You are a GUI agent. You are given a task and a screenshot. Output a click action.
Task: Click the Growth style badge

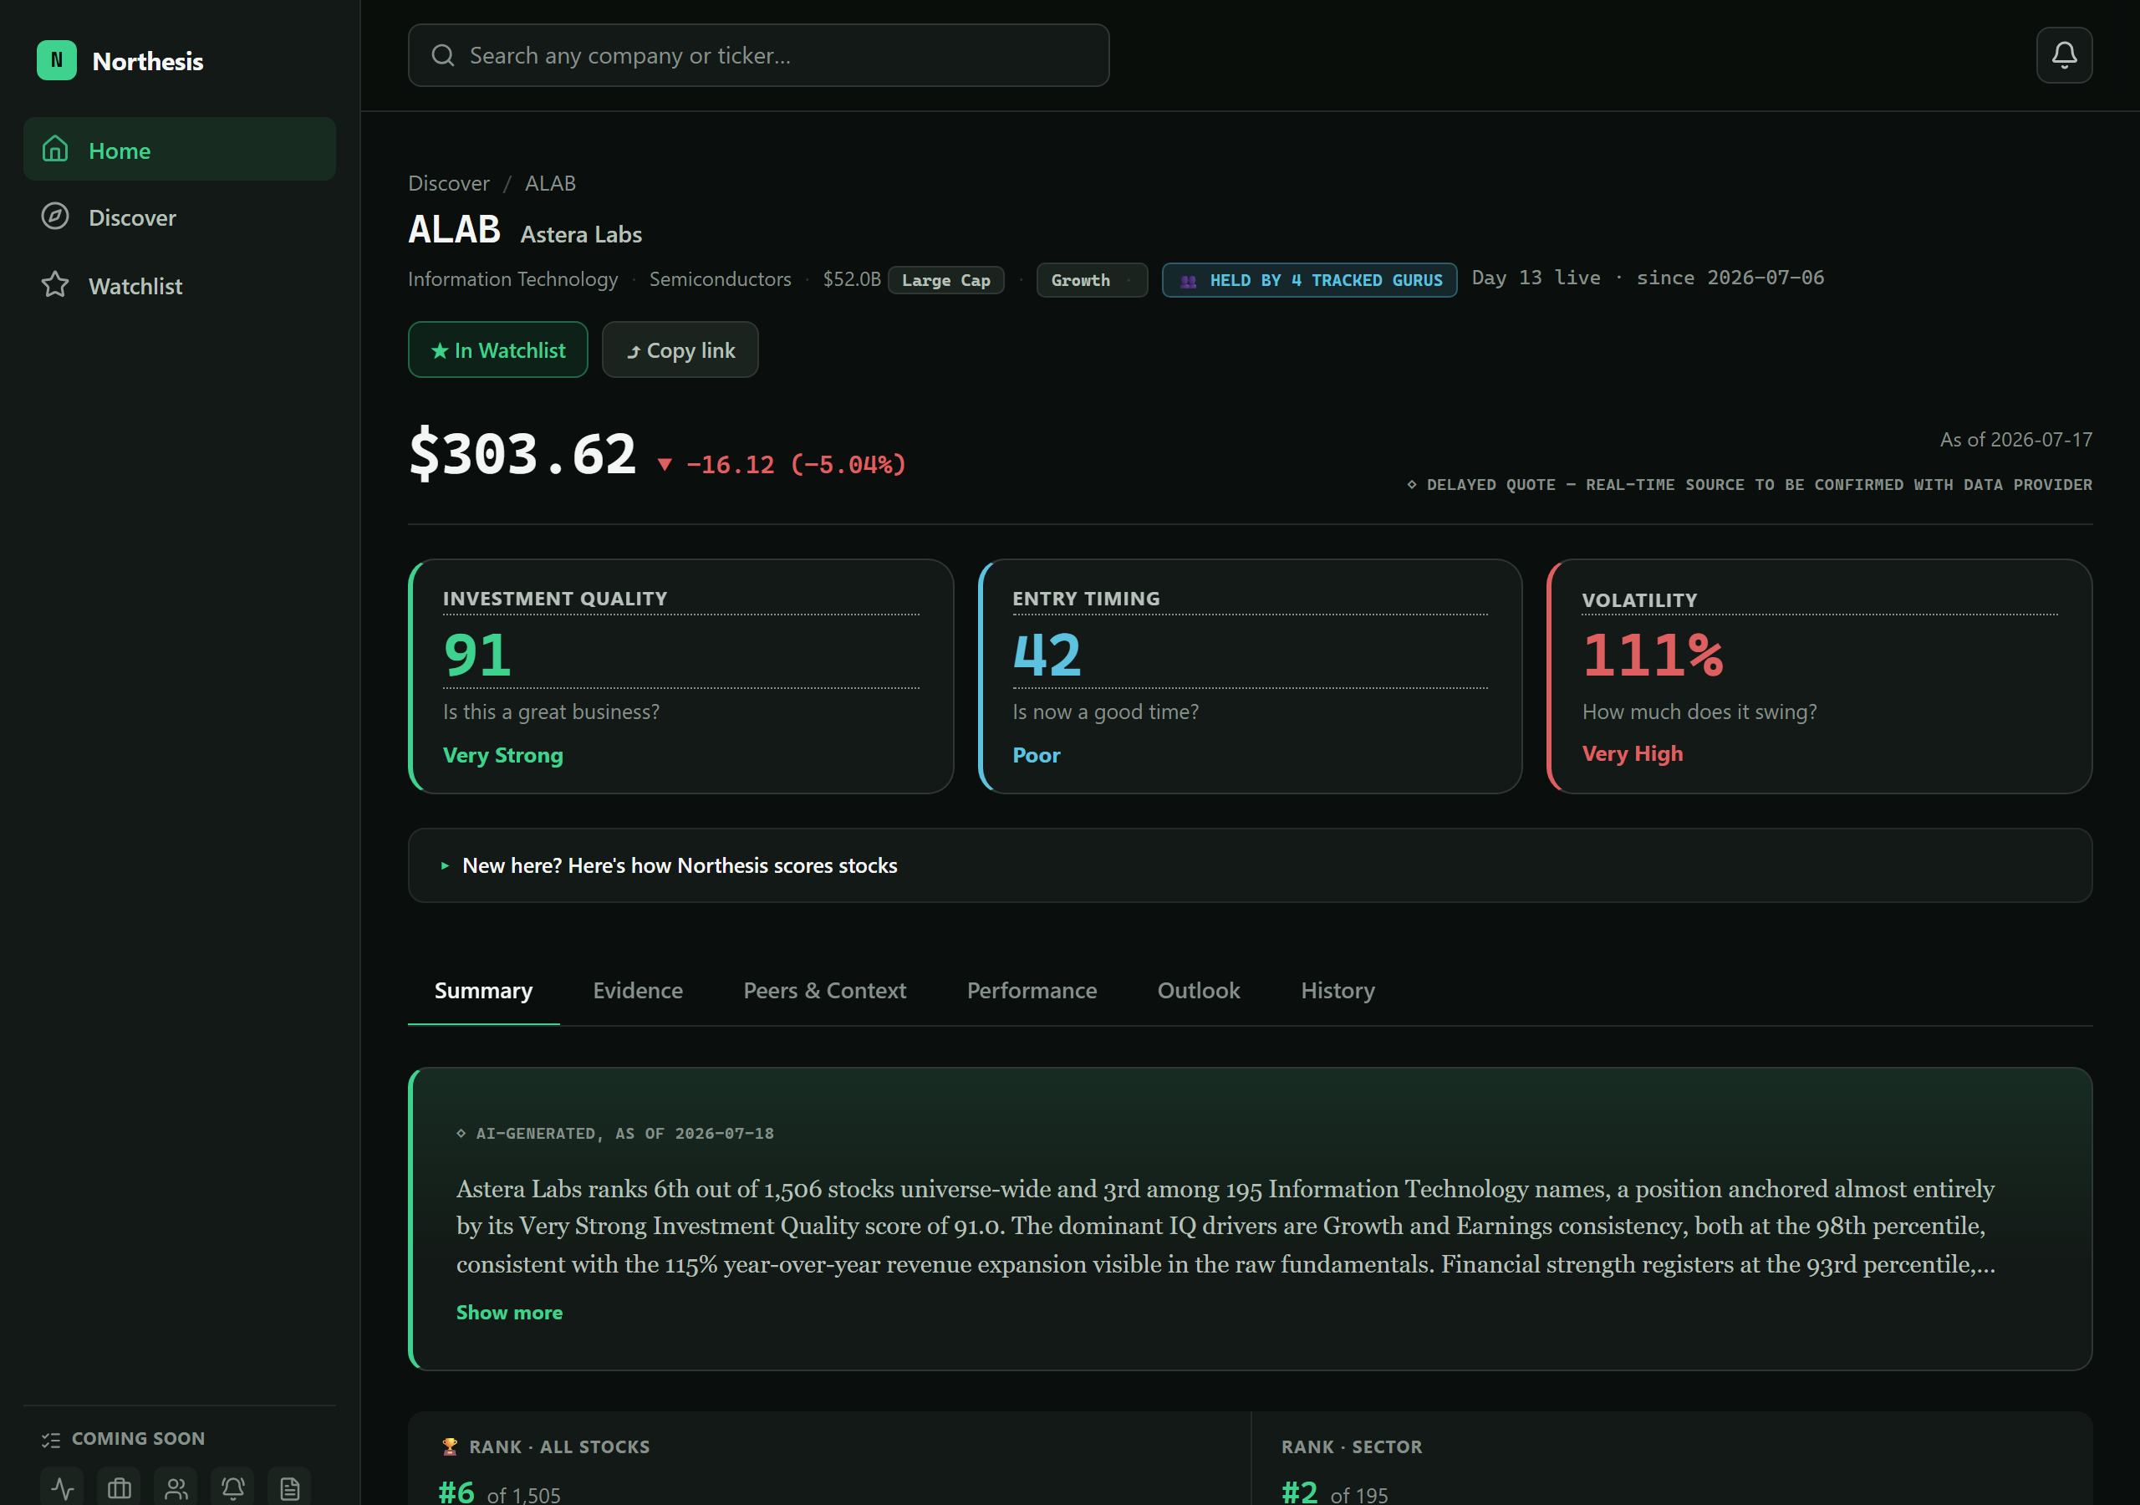tap(1093, 280)
